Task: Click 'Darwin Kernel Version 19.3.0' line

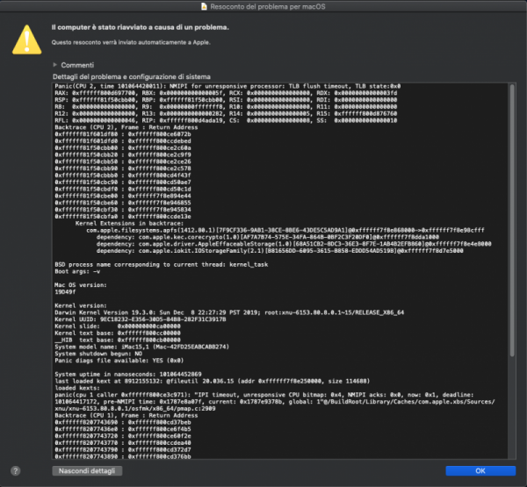Action: (229, 312)
